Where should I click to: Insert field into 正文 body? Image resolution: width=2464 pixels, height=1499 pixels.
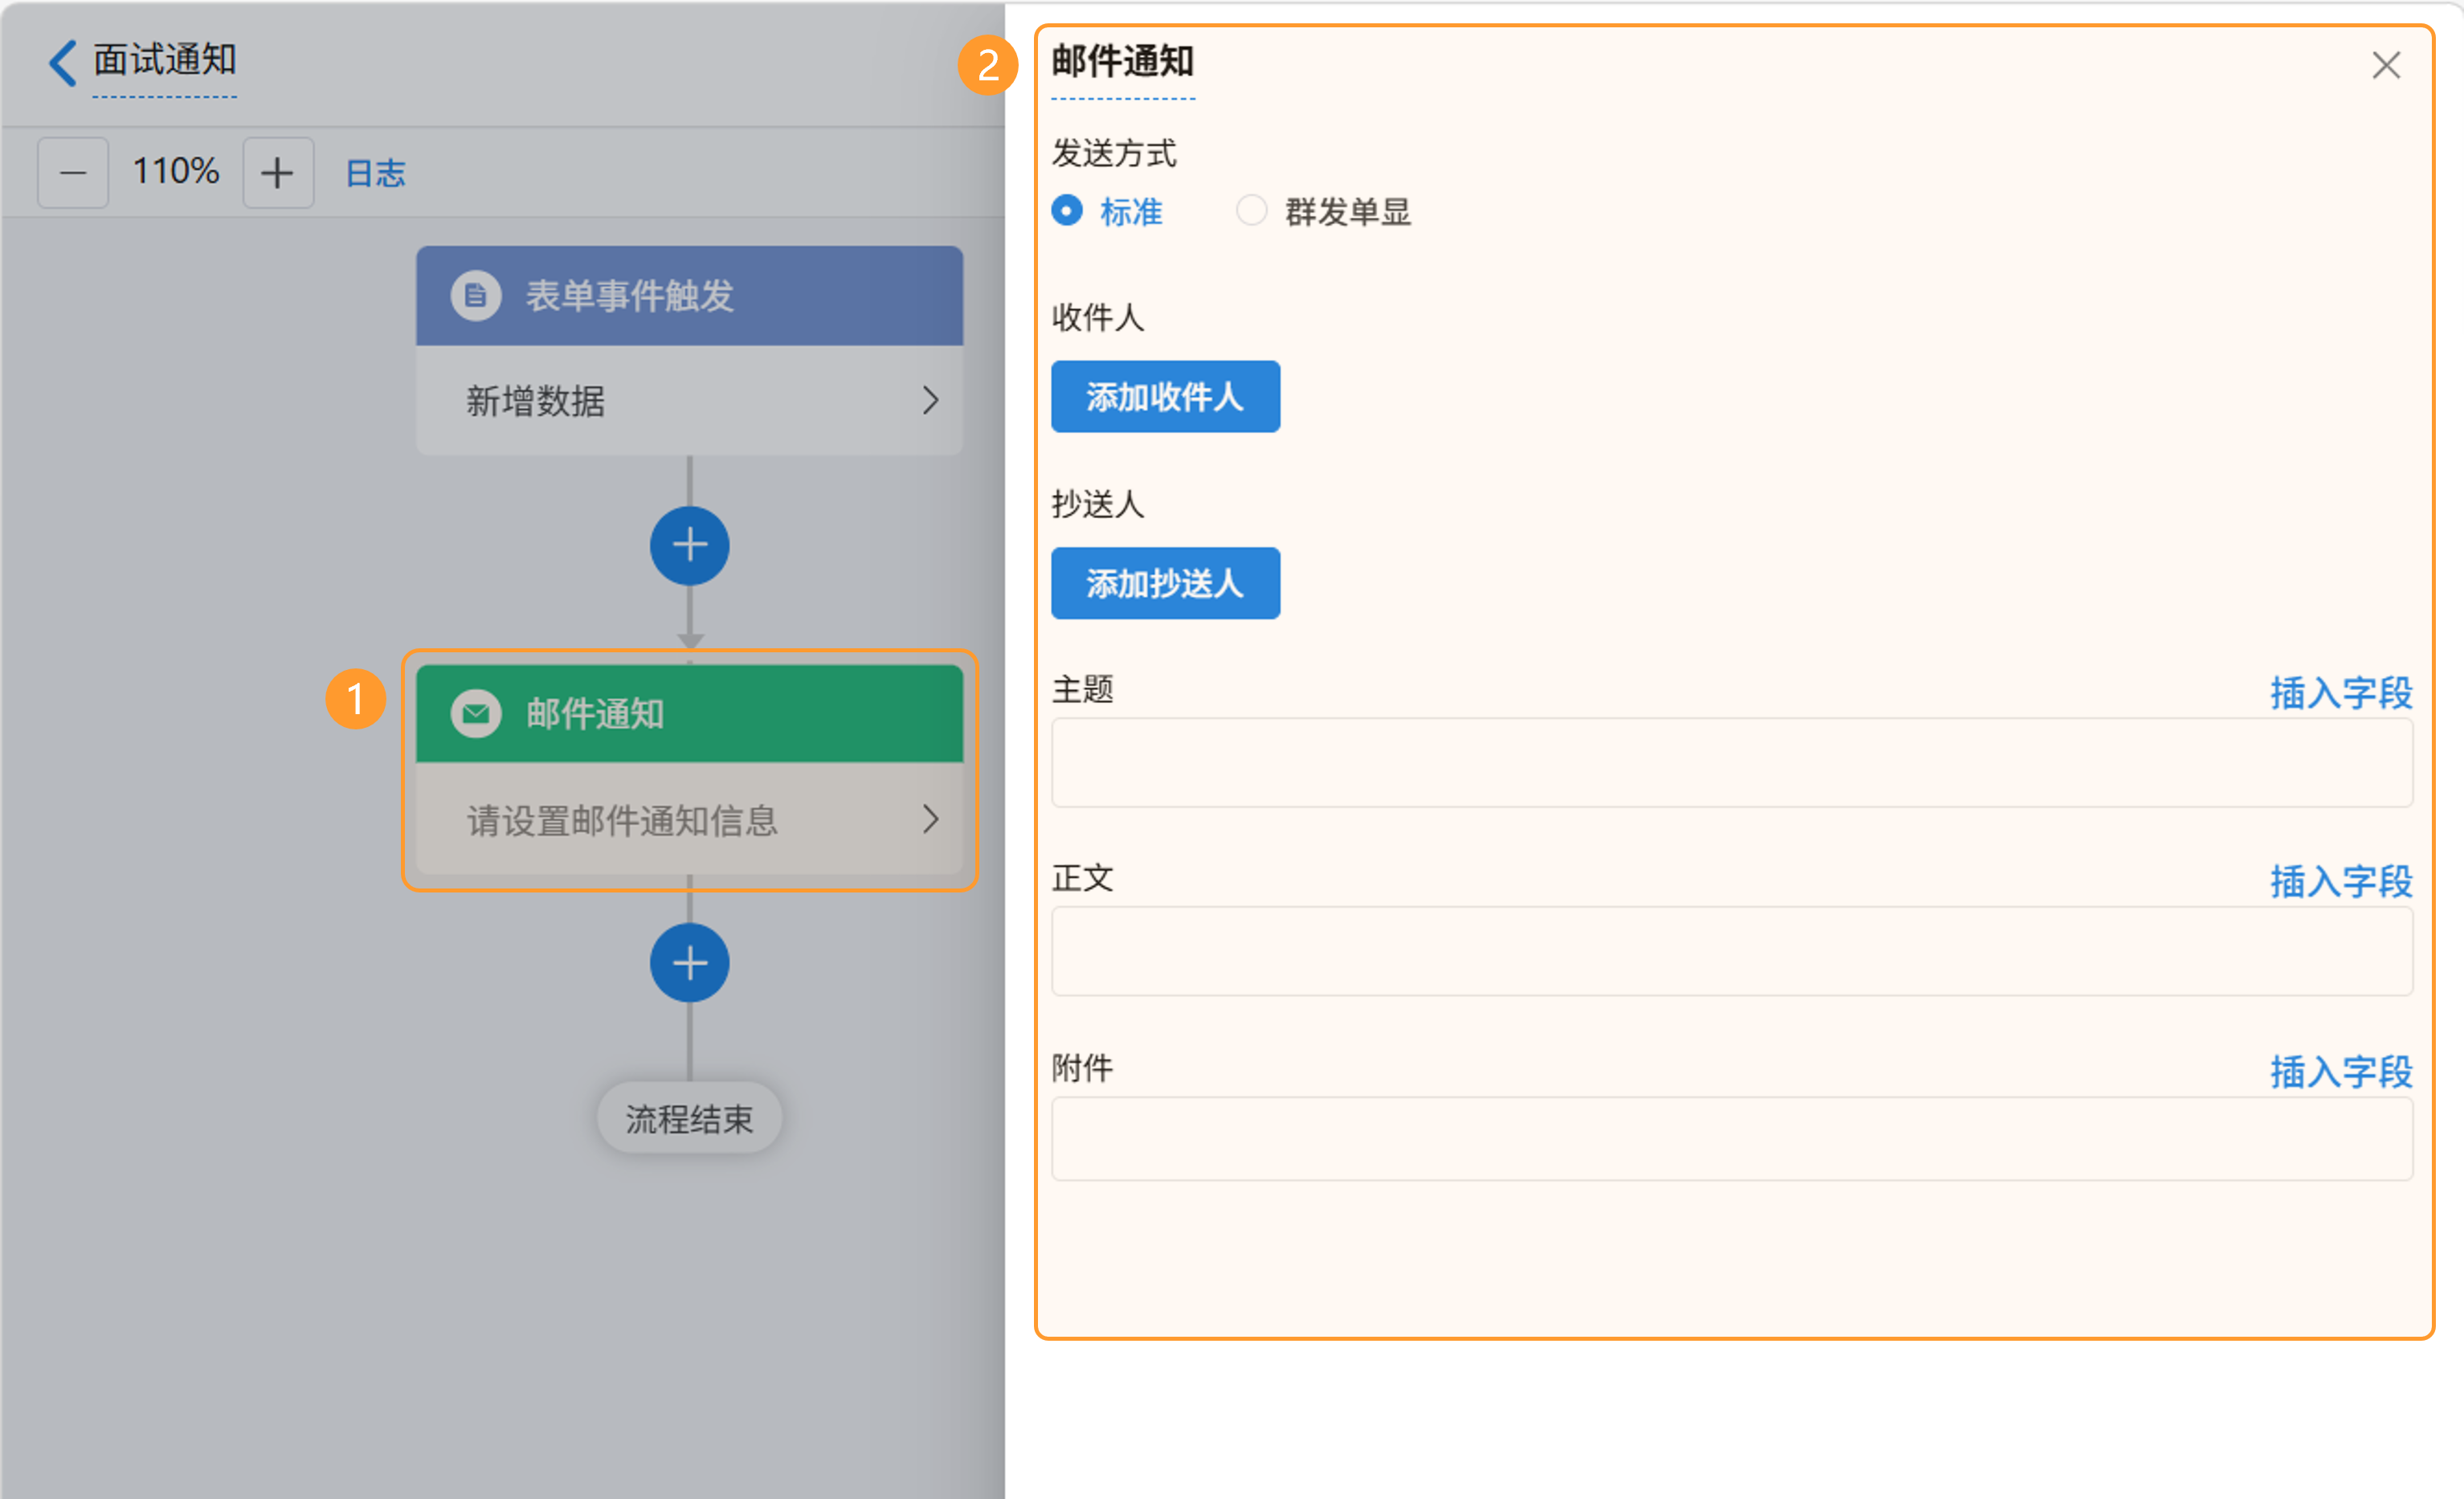pos(2340,881)
